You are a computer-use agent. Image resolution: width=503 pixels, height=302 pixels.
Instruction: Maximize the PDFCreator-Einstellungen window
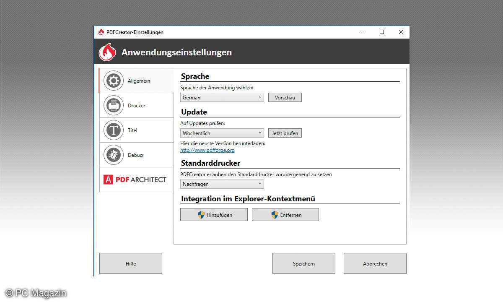click(382, 32)
